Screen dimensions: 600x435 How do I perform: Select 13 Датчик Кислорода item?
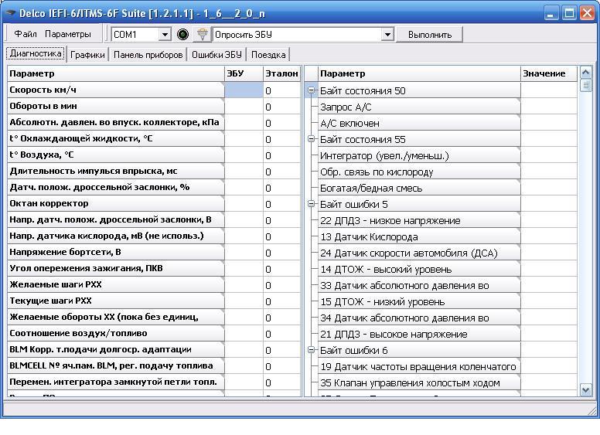419,237
